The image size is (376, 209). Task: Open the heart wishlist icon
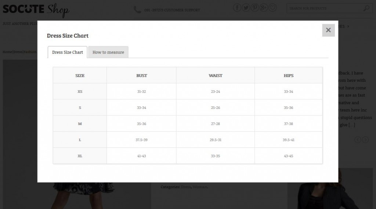[272, 8]
